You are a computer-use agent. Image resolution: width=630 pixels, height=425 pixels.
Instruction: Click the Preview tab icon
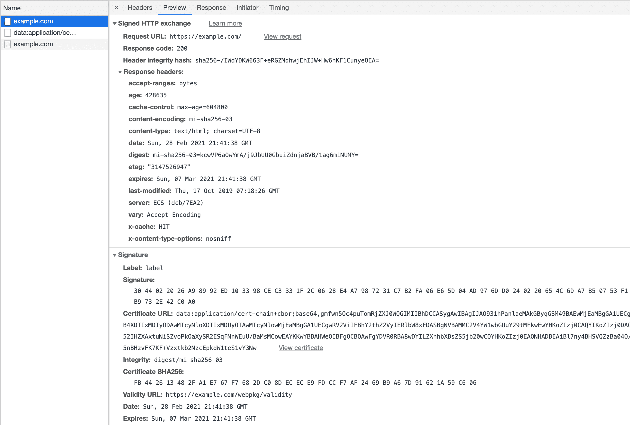point(174,8)
